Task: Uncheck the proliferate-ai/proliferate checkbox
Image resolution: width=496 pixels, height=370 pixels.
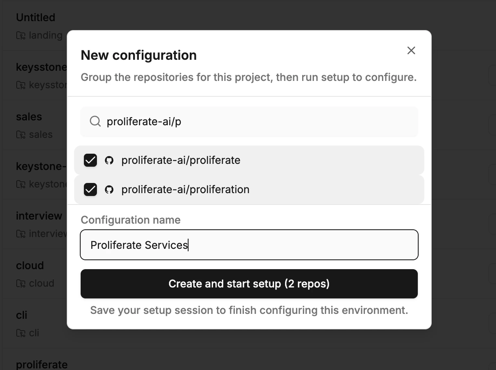Action: 90,160
